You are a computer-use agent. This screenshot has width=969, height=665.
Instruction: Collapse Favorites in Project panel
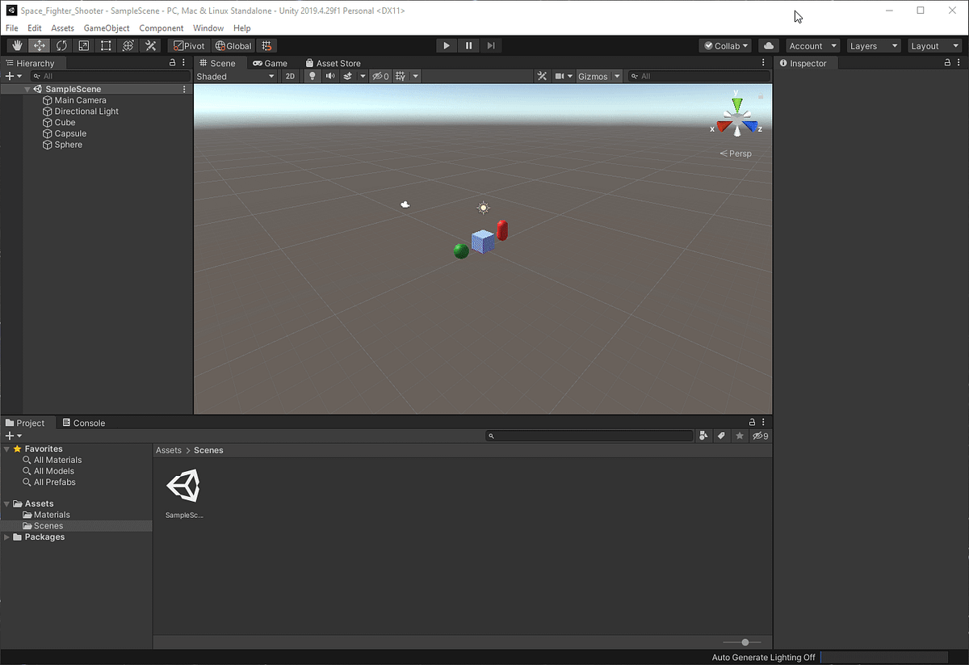point(7,448)
